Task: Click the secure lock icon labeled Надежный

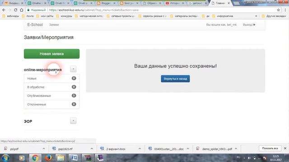Action: (x=28, y=10)
